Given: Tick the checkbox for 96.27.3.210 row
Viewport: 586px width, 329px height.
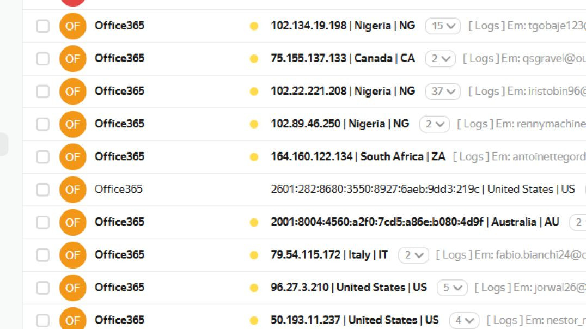Looking at the screenshot, I should (x=42, y=288).
